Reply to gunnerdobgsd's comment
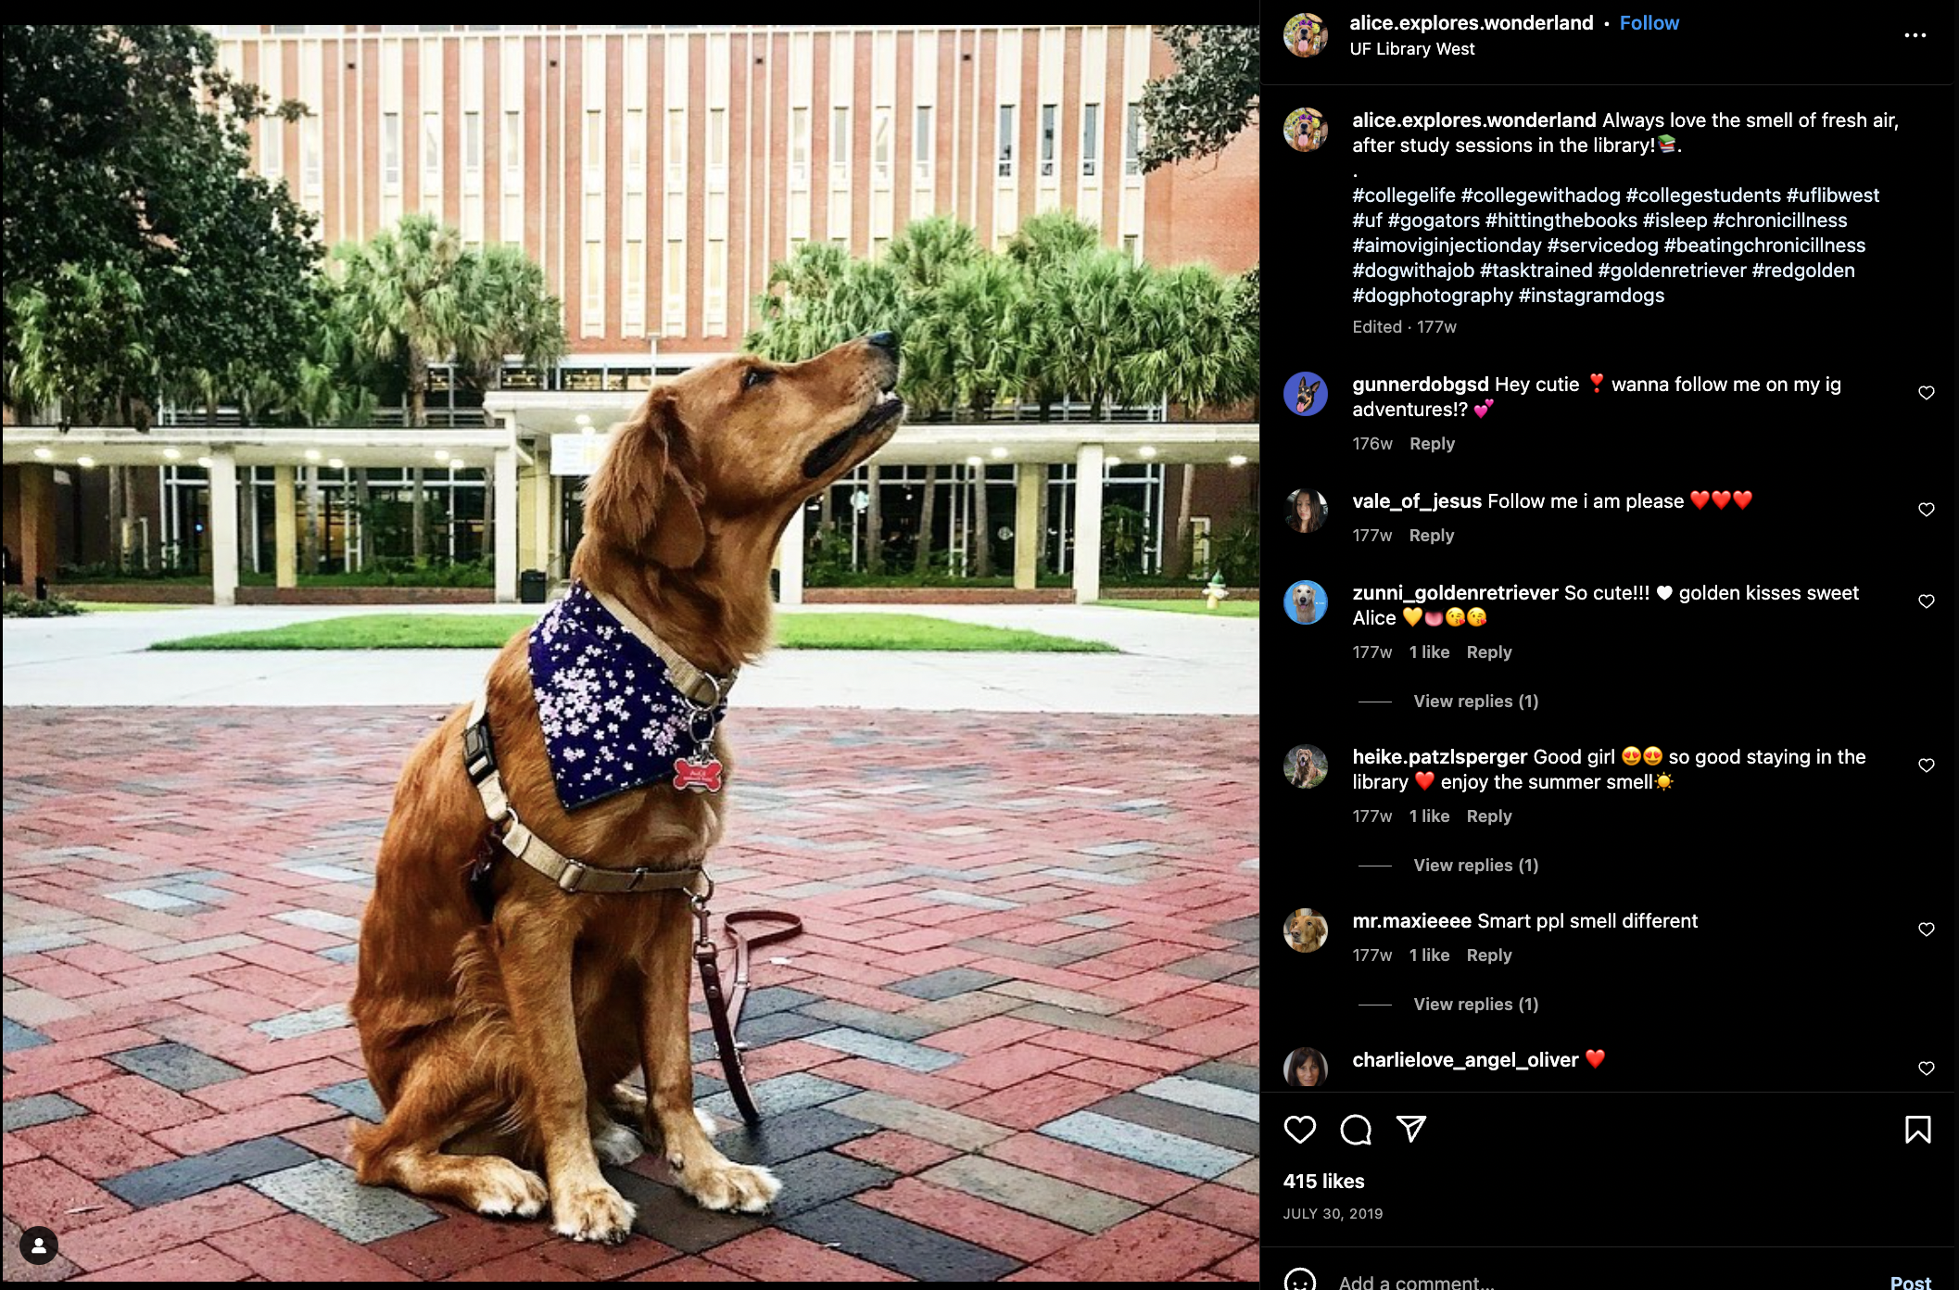The image size is (1959, 1290). (x=1432, y=444)
